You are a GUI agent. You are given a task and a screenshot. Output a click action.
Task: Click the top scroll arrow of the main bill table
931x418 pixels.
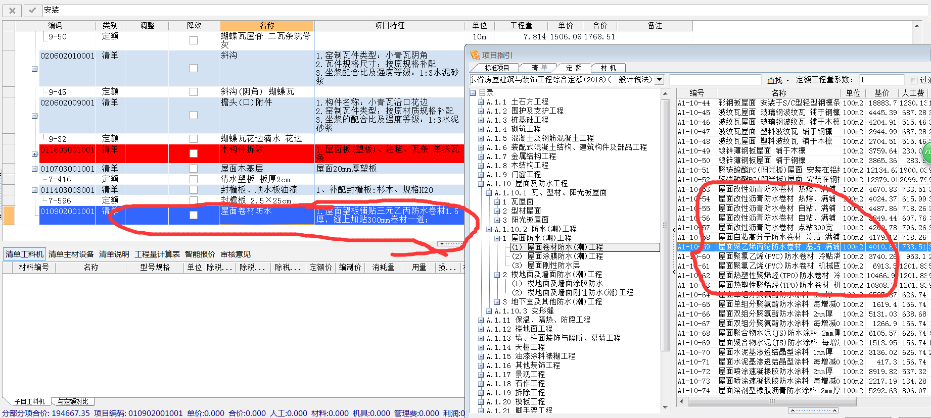click(917, 25)
